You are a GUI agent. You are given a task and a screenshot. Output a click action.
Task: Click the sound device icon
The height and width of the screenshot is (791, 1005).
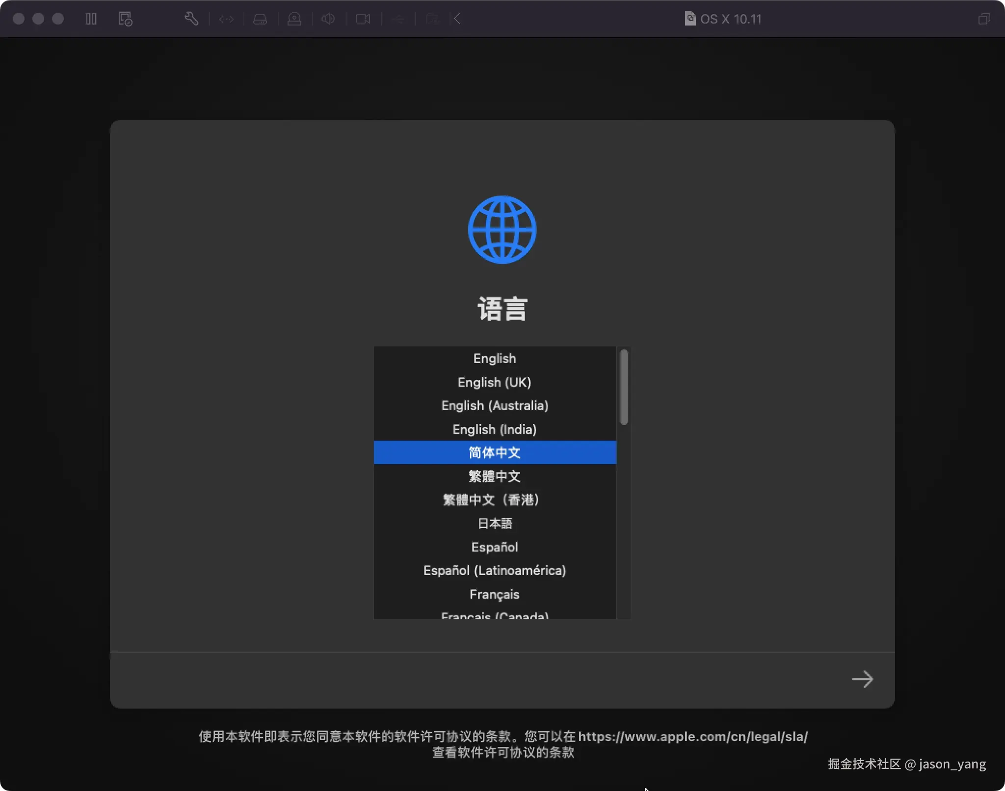point(328,19)
